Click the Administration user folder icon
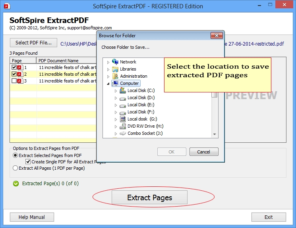The height and width of the screenshot is (228, 296). (x=115, y=76)
